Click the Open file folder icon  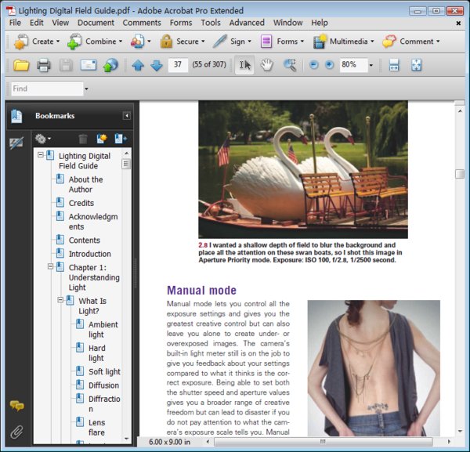pos(21,65)
